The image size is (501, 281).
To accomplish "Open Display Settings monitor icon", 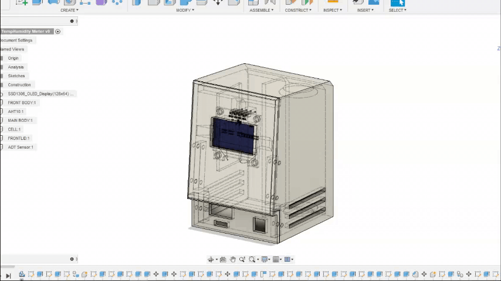I will point(264,259).
